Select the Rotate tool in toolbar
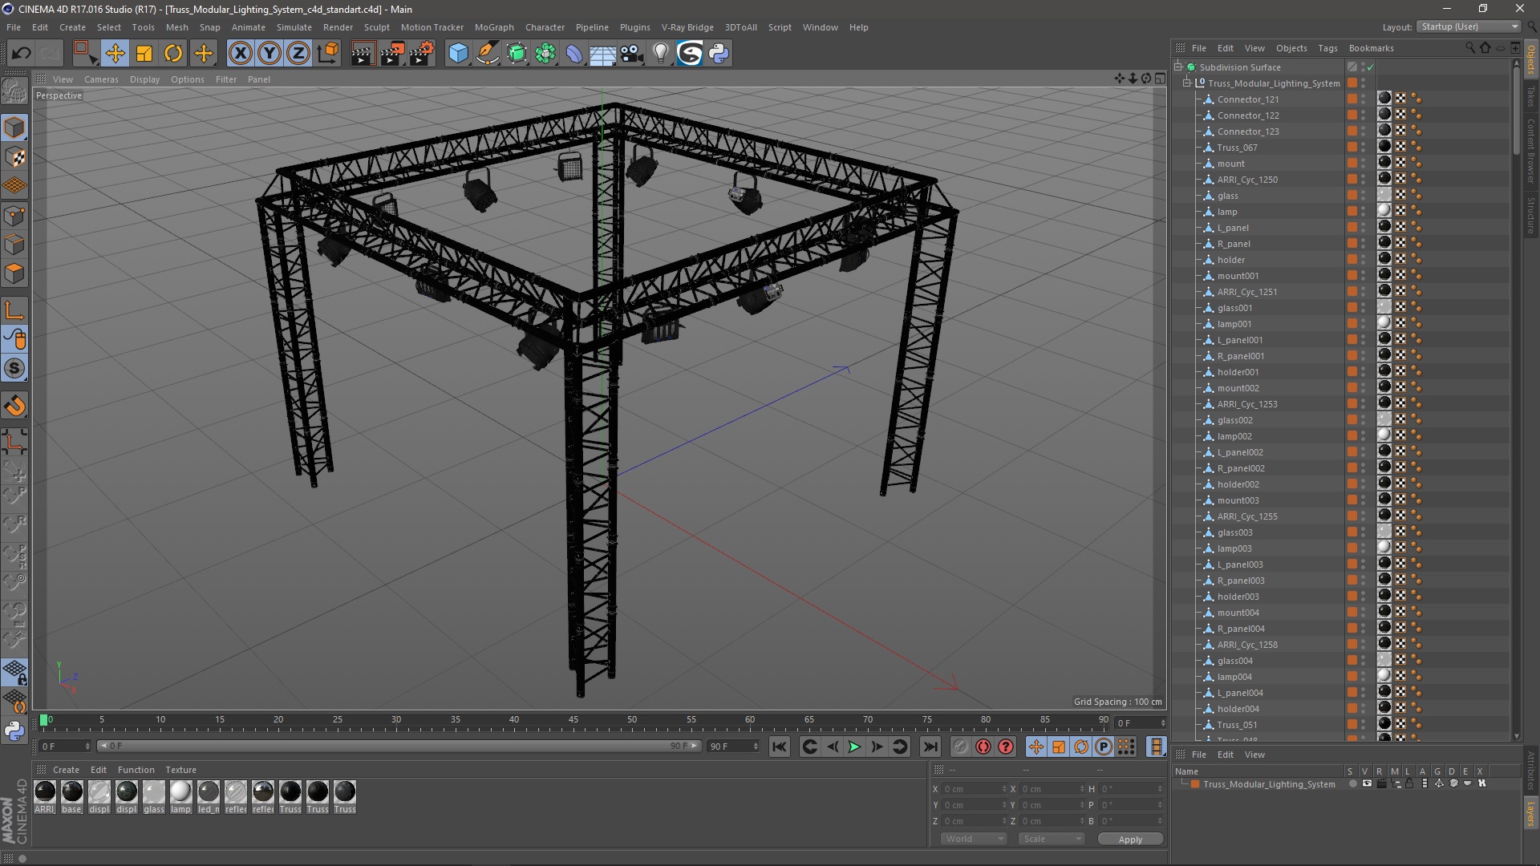This screenshot has width=1540, height=866. tap(173, 54)
